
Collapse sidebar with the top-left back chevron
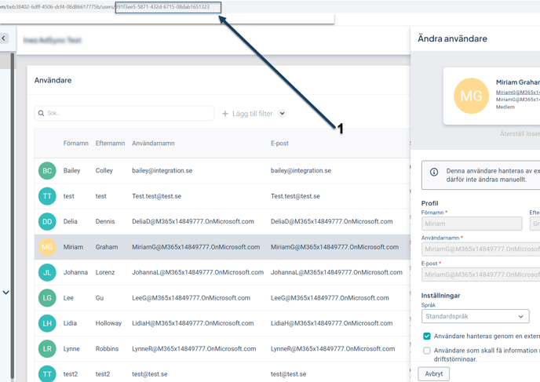(4, 38)
